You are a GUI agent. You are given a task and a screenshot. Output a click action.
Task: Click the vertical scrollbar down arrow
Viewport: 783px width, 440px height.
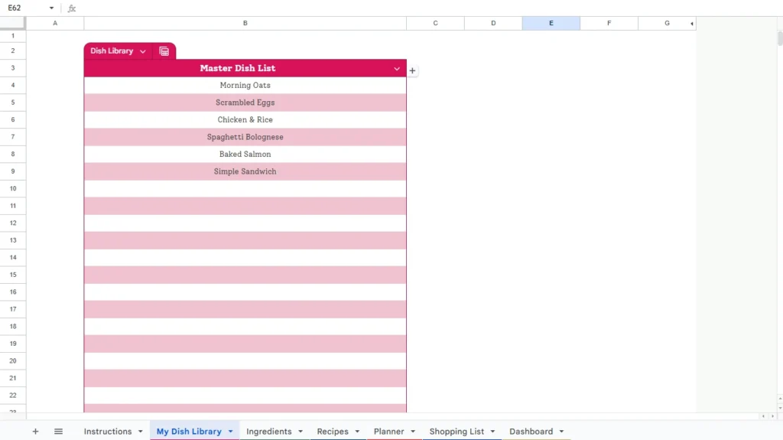[780, 408]
